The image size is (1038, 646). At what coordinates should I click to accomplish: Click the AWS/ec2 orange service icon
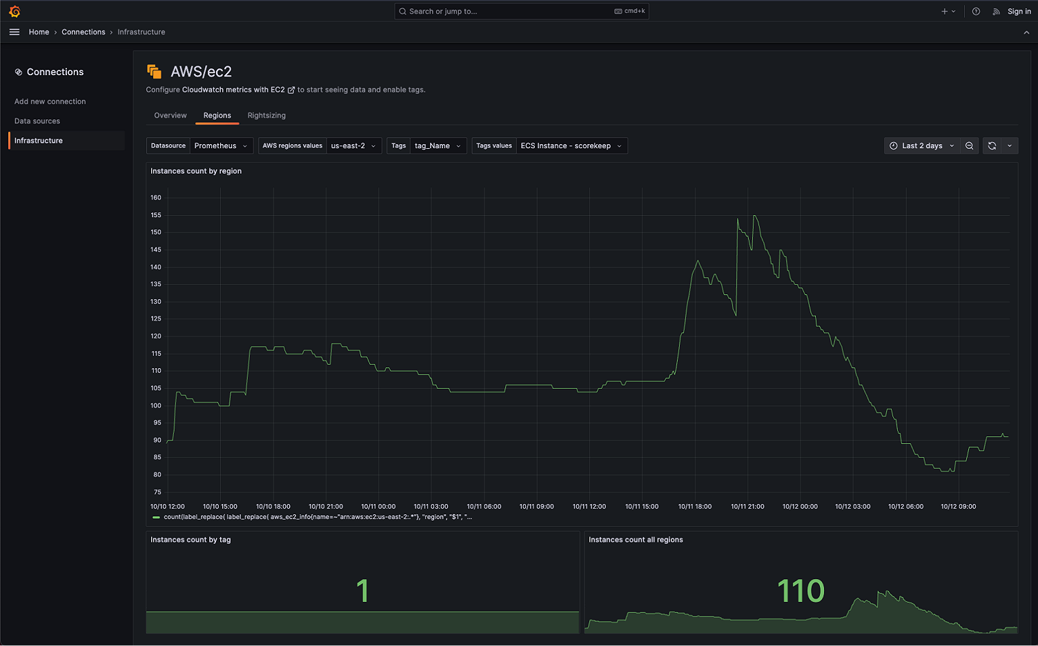pyautogui.click(x=153, y=71)
